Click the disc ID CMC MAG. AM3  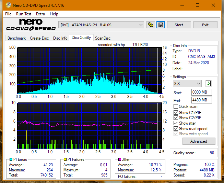201,57
